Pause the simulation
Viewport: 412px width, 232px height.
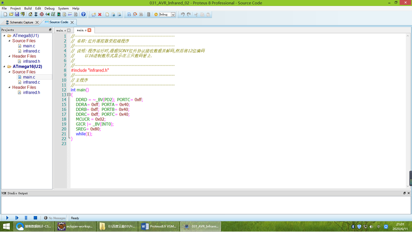pos(26,218)
